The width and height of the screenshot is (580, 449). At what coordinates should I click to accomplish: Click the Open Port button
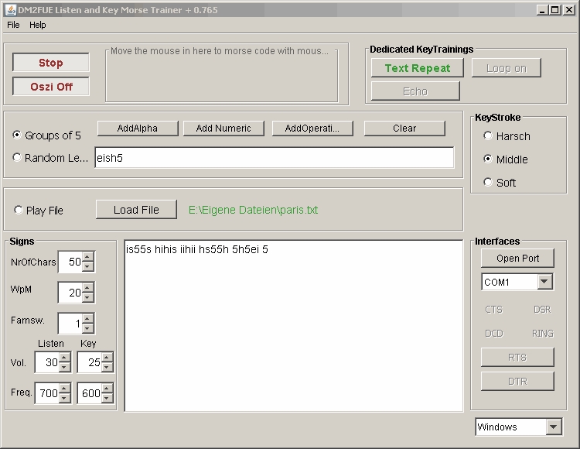[517, 258]
